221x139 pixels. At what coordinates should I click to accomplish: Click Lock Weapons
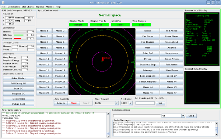148,76
